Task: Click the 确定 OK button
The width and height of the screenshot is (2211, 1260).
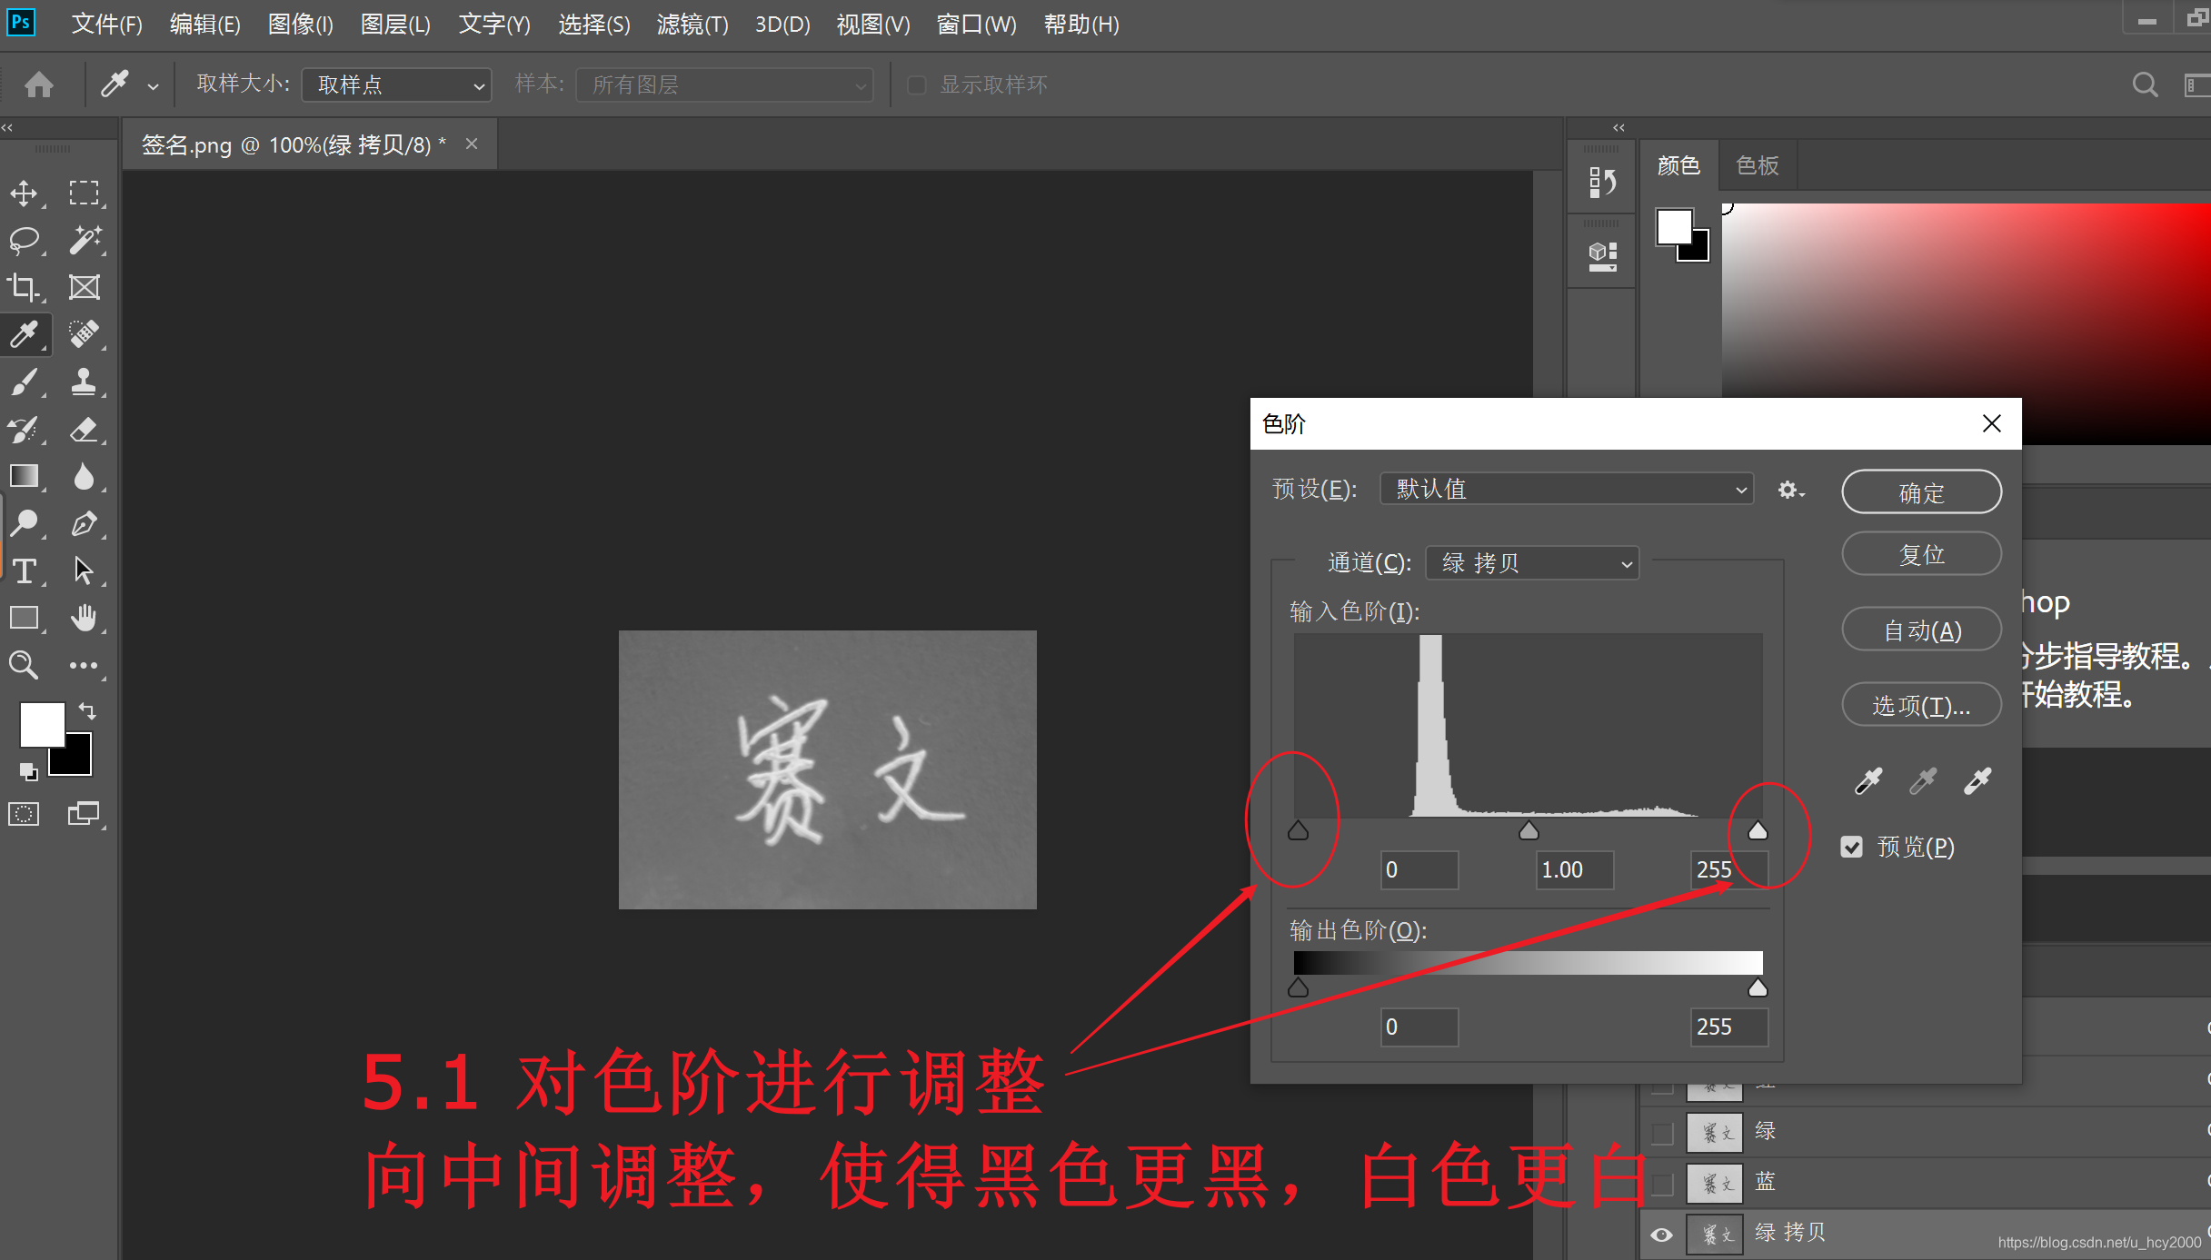Action: pos(1921,492)
